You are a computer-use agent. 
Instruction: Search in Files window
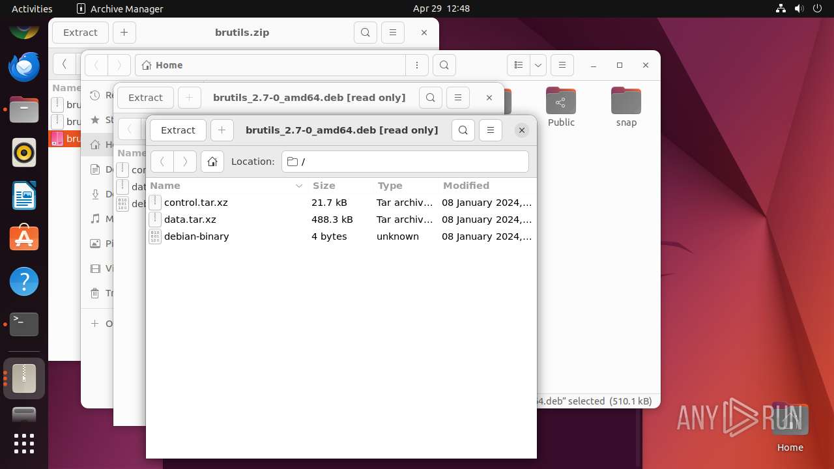[x=444, y=65]
